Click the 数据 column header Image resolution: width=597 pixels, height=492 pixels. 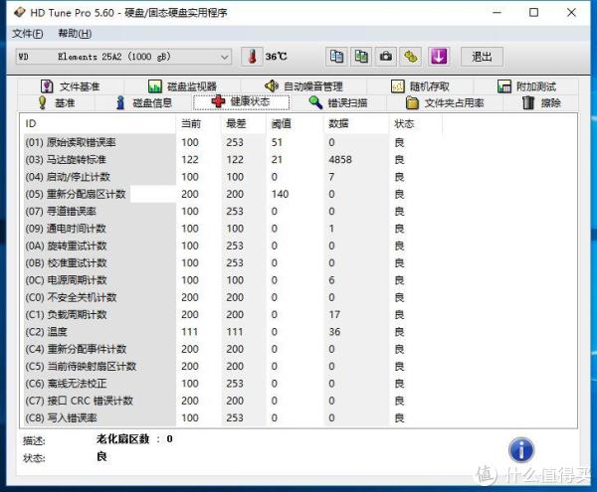pos(356,123)
